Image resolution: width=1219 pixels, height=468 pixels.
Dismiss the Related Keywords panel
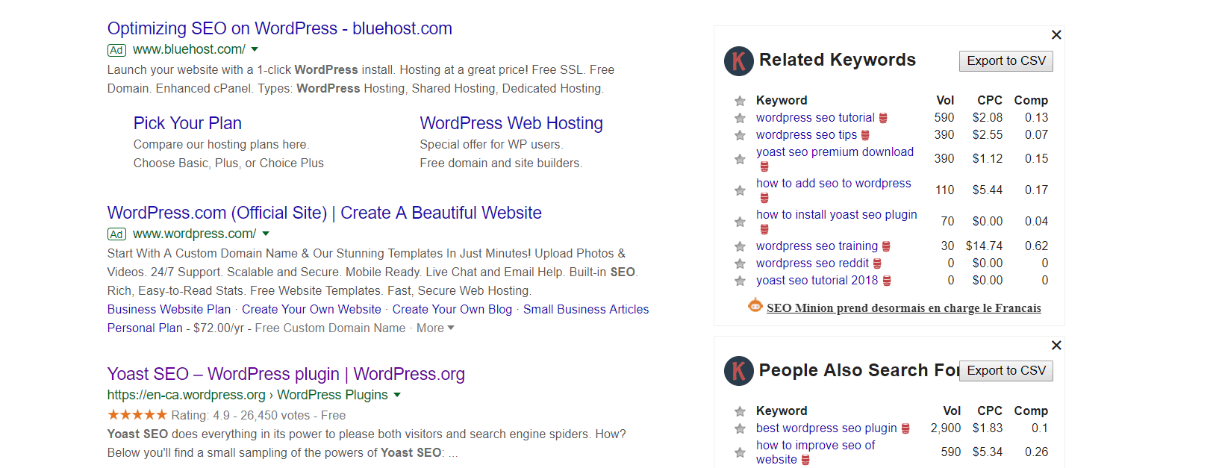tap(1056, 34)
